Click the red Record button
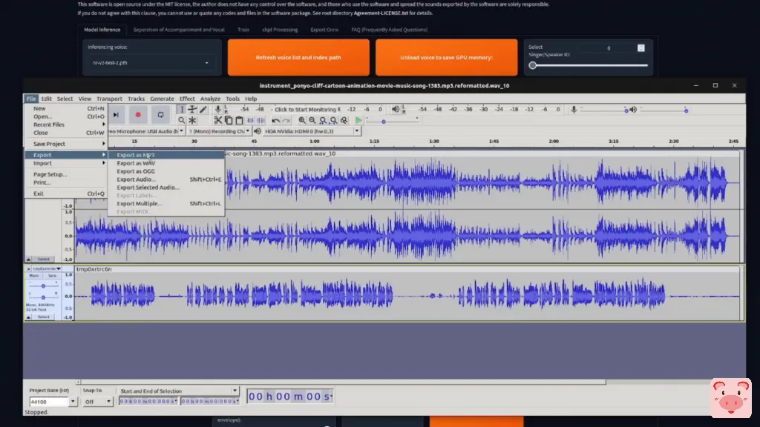 click(x=138, y=115)
